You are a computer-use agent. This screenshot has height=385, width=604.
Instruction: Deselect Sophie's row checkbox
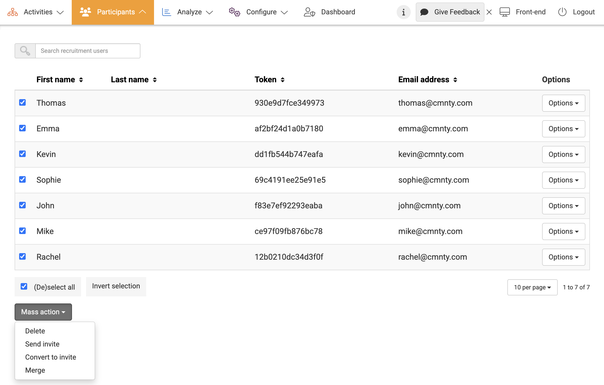point(23,179)
